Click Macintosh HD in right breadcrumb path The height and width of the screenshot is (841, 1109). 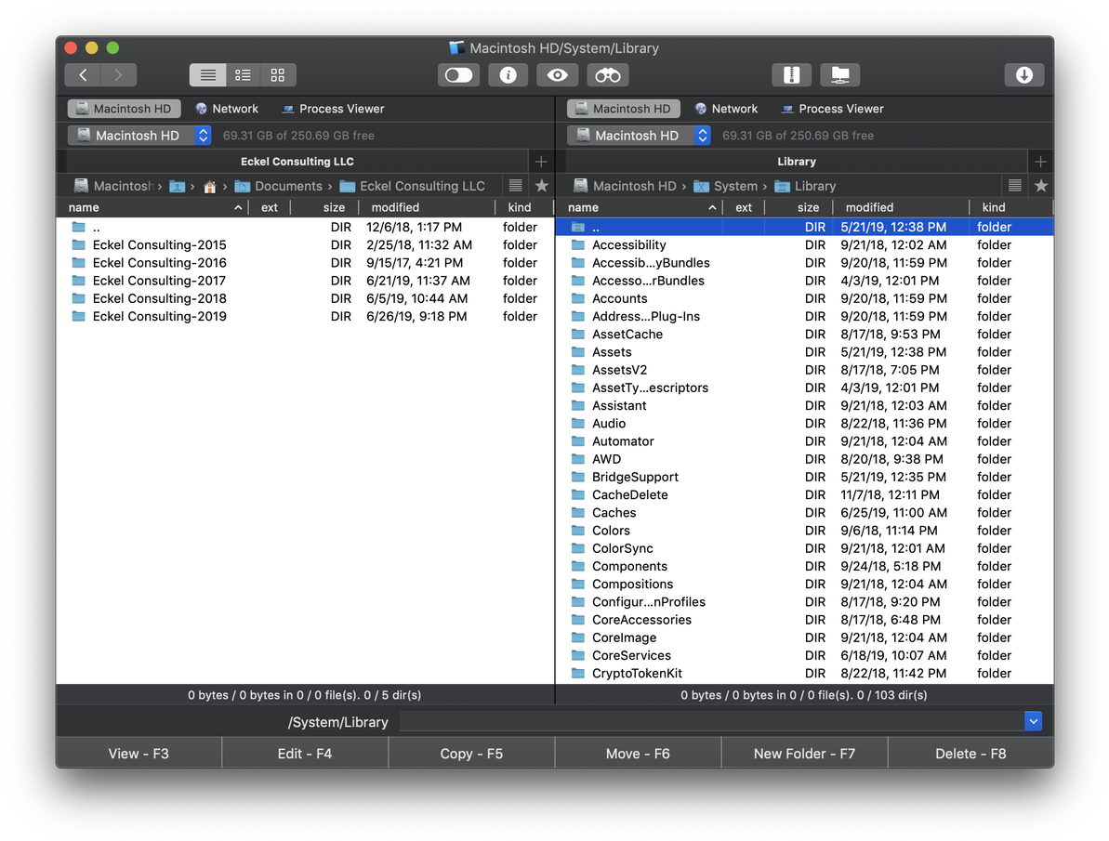click(x=626, y=186)
